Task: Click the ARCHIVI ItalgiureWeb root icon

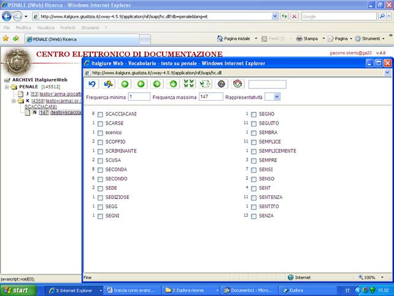Action: pyautogui.click(x=7, y=80)
